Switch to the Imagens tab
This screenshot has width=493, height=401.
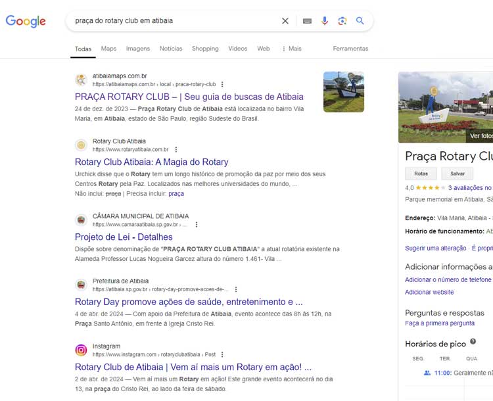[x=138, y=49]
